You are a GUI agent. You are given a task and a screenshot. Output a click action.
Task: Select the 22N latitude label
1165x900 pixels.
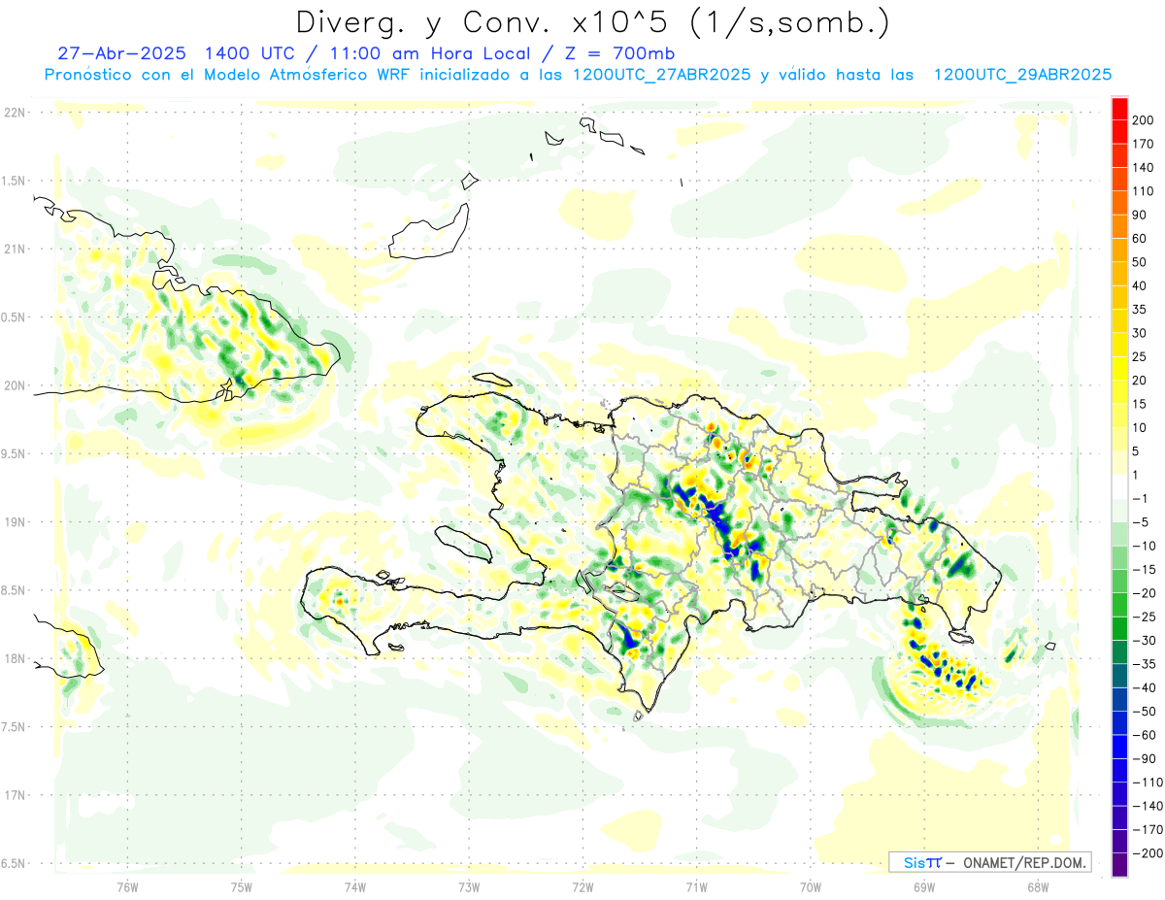tap(14, 113)
